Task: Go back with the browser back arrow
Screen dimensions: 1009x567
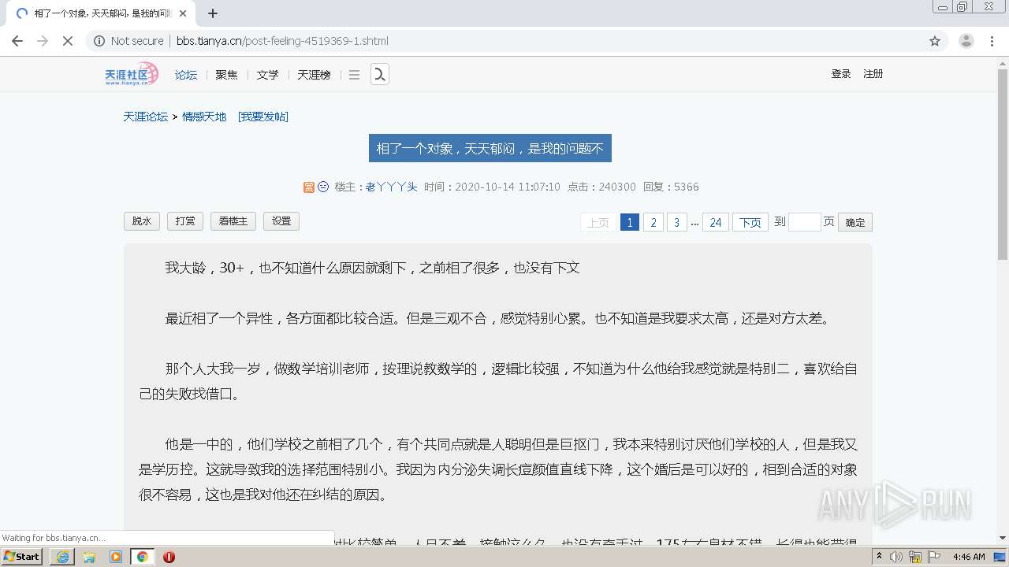Action: (17, 41)
